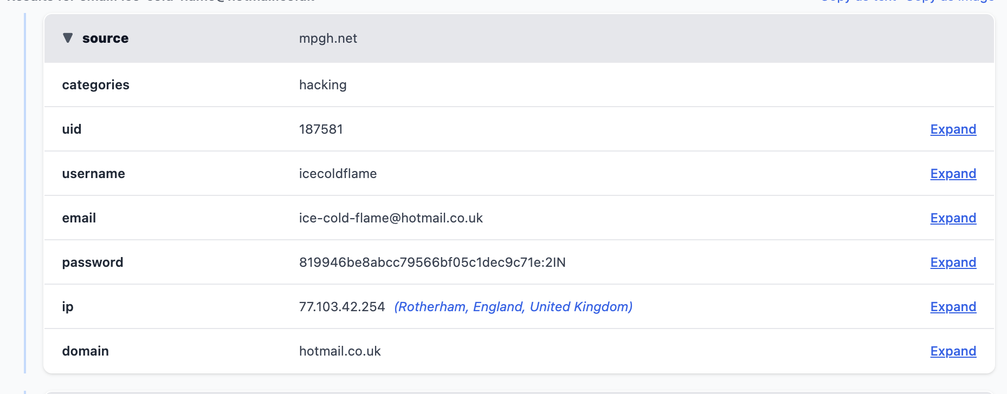Viewport: 1007px width, 394px height.
Task: Click the source header label
Action: [105, 38]
